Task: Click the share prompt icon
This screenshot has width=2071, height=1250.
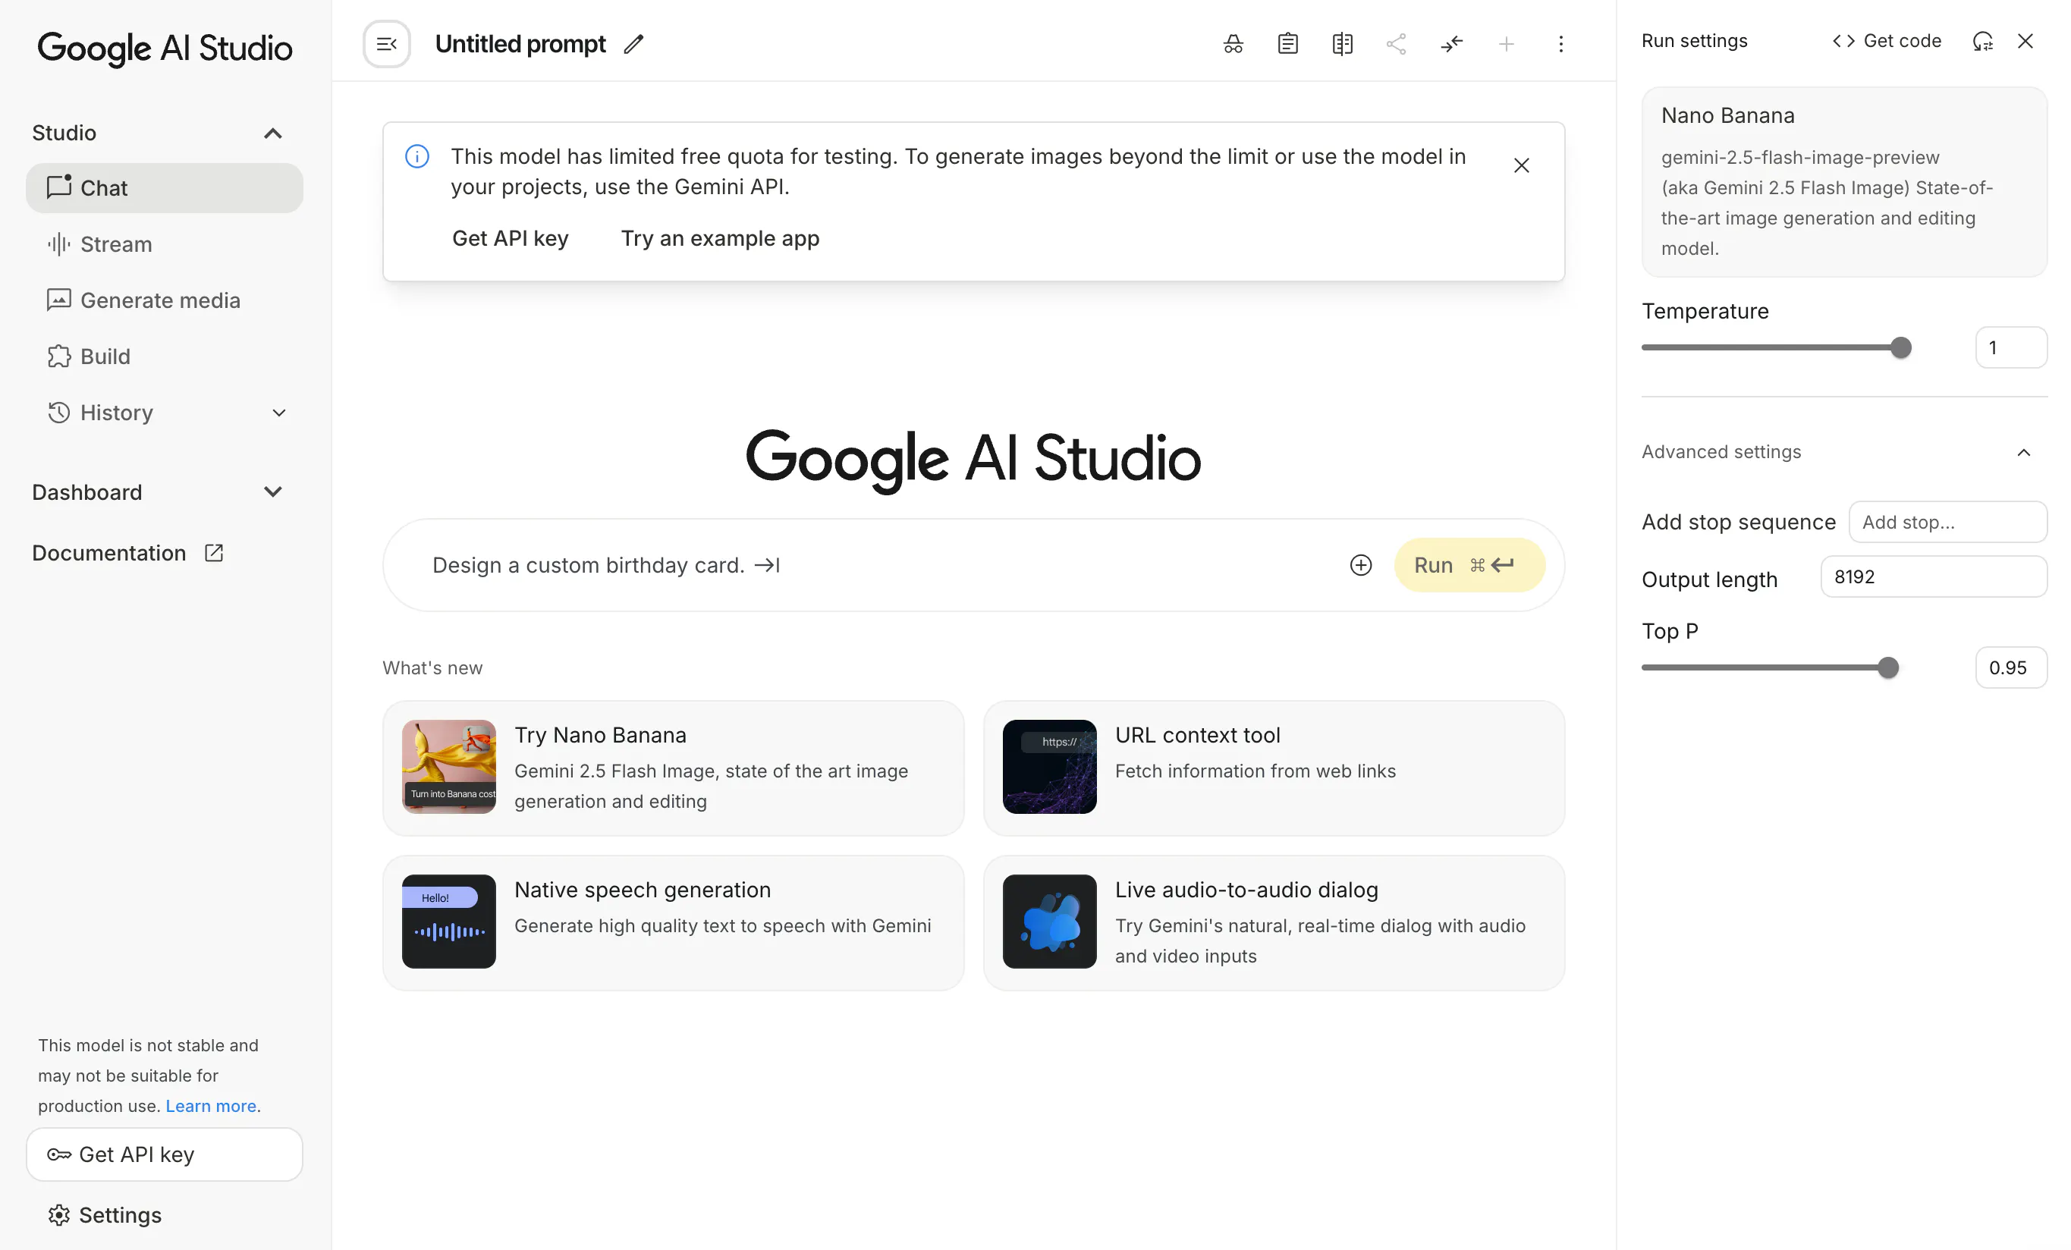Action: tap(1397, 44)
